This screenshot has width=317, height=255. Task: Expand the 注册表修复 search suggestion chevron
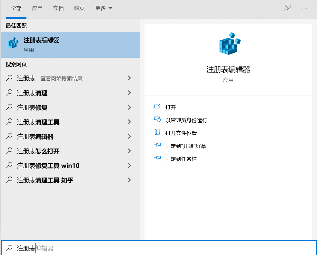[x=129, y=107]
